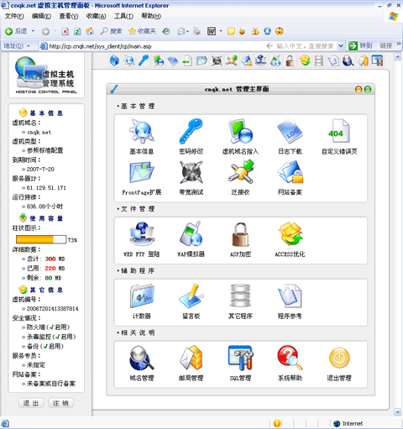Expand Word edit button dropdown arrow
The width and height of the screenshot is (403, 429).
pos(221,31)
